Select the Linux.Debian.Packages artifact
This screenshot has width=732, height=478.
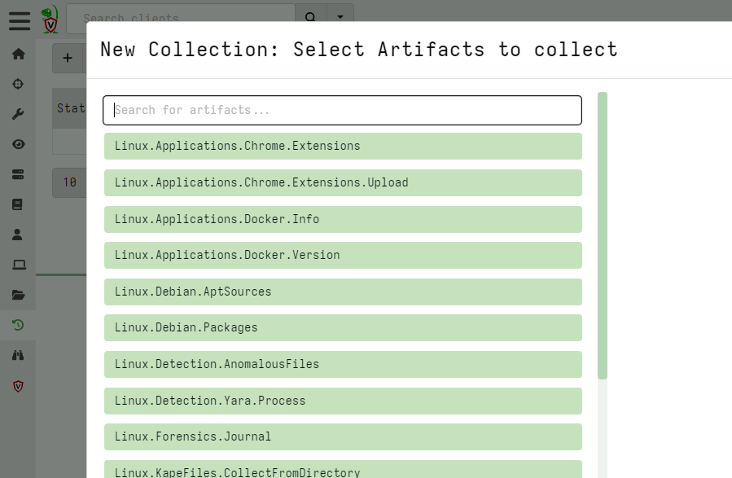(342, 327)
